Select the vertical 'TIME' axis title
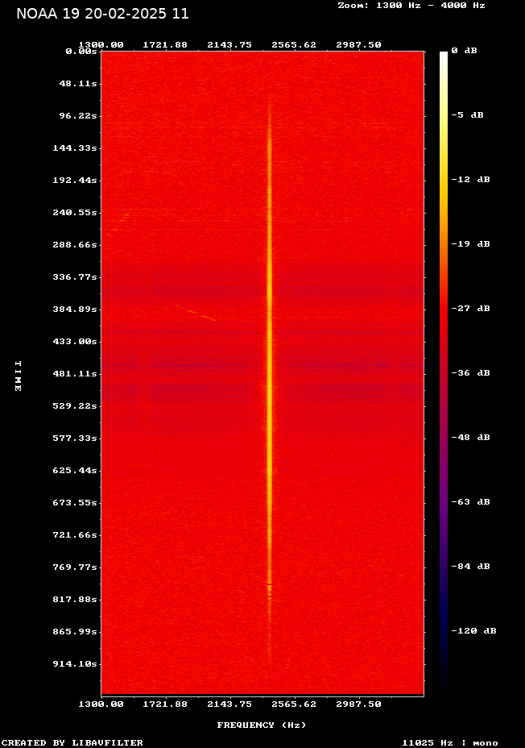Viewport: 525px width, 748px height. pyautogui.click(x=18, y=376)
